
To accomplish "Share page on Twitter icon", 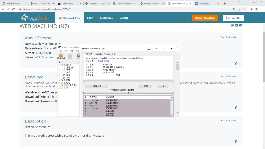I will [x=232, y=25].
